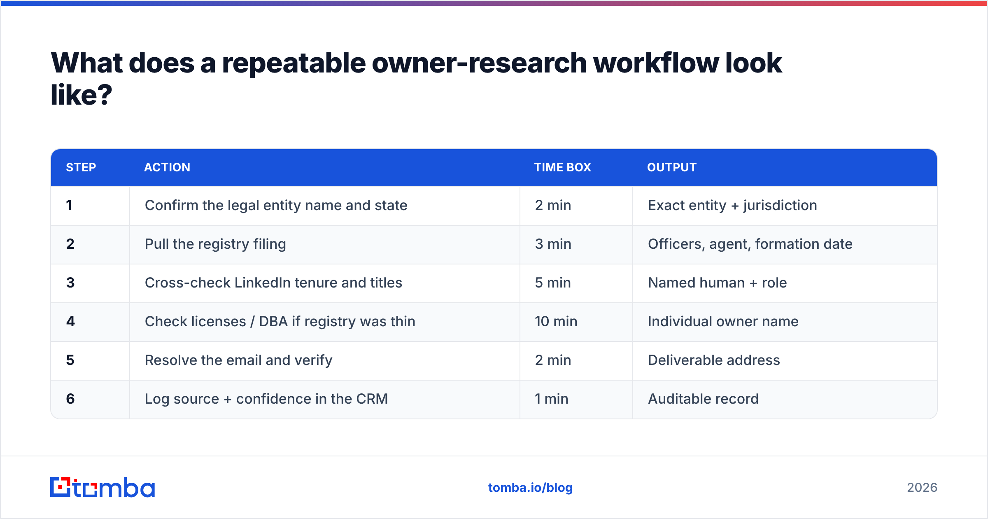The height and width of the screenshot is (519, 988).
Task: Click 'Deliverable address' output
Action: [714, 360]
